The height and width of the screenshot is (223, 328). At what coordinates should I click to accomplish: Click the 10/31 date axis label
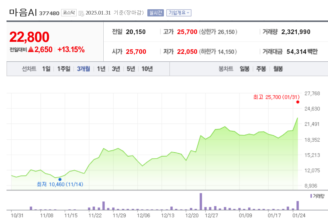coord(17,216)
